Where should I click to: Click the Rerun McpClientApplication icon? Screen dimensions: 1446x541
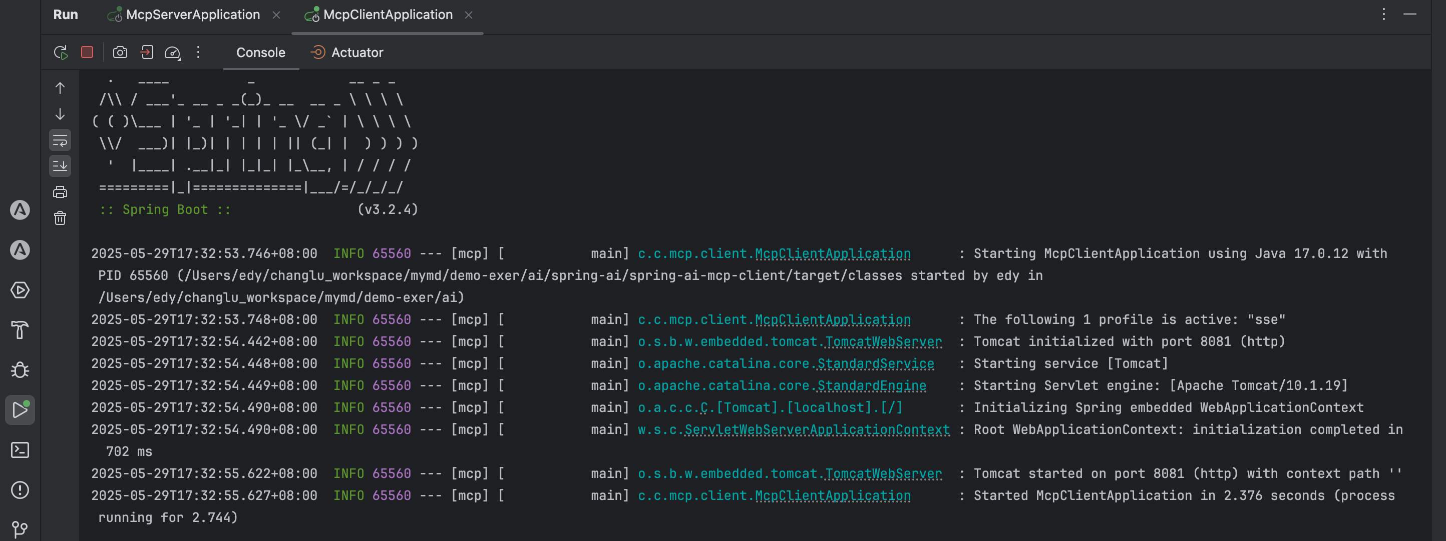click(61, 52)
